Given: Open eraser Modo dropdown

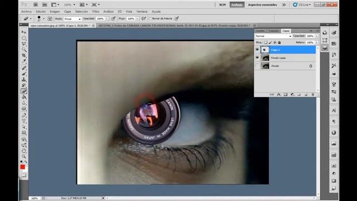Looking at the screenshot, I should pos(73,19).
